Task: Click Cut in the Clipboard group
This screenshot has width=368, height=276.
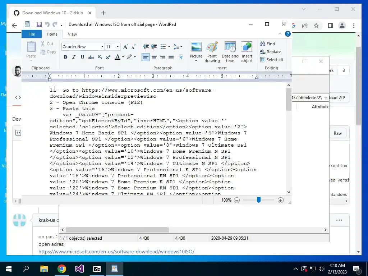Action: (x=47, y=44)
